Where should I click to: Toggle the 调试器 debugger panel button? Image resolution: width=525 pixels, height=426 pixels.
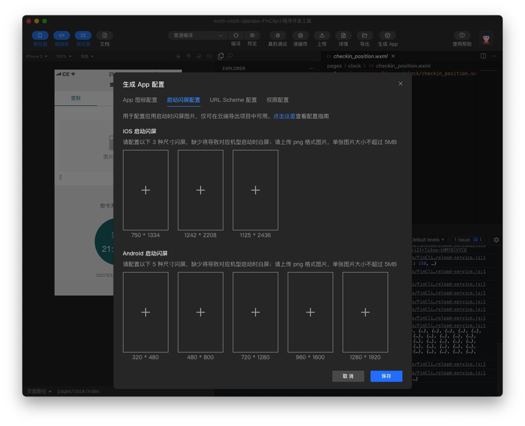[x=83, y=36]
